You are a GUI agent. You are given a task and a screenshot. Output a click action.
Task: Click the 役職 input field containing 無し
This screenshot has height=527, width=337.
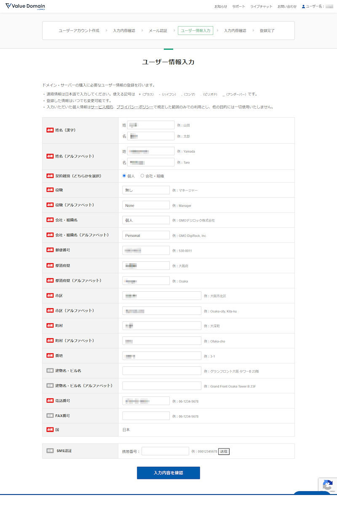point(146,190)
